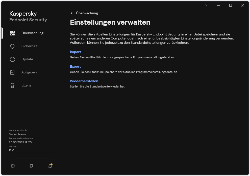250x176 pixels.
Task: Check notifications via the bell icon
Action: 50,166
